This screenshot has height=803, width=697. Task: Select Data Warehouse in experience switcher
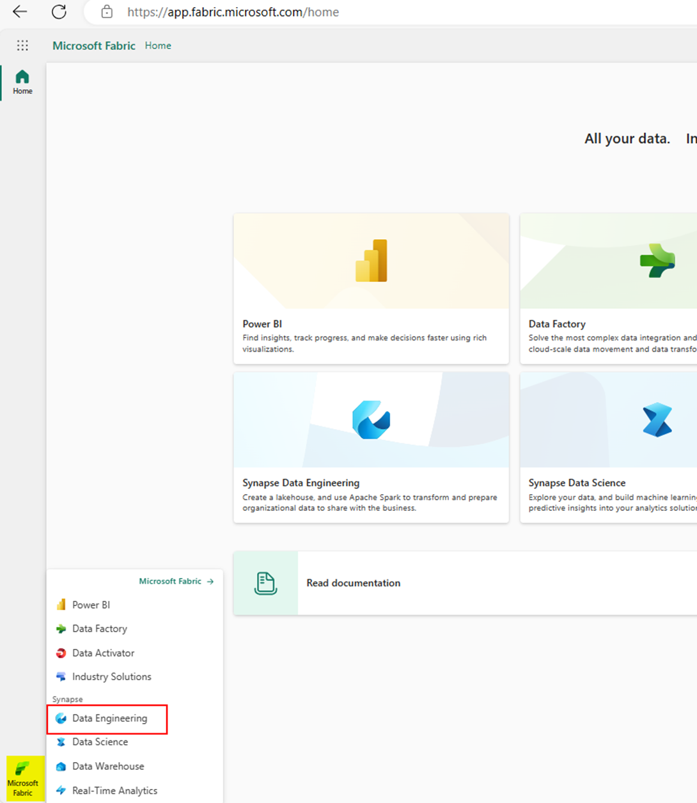[x=134, y=766]
